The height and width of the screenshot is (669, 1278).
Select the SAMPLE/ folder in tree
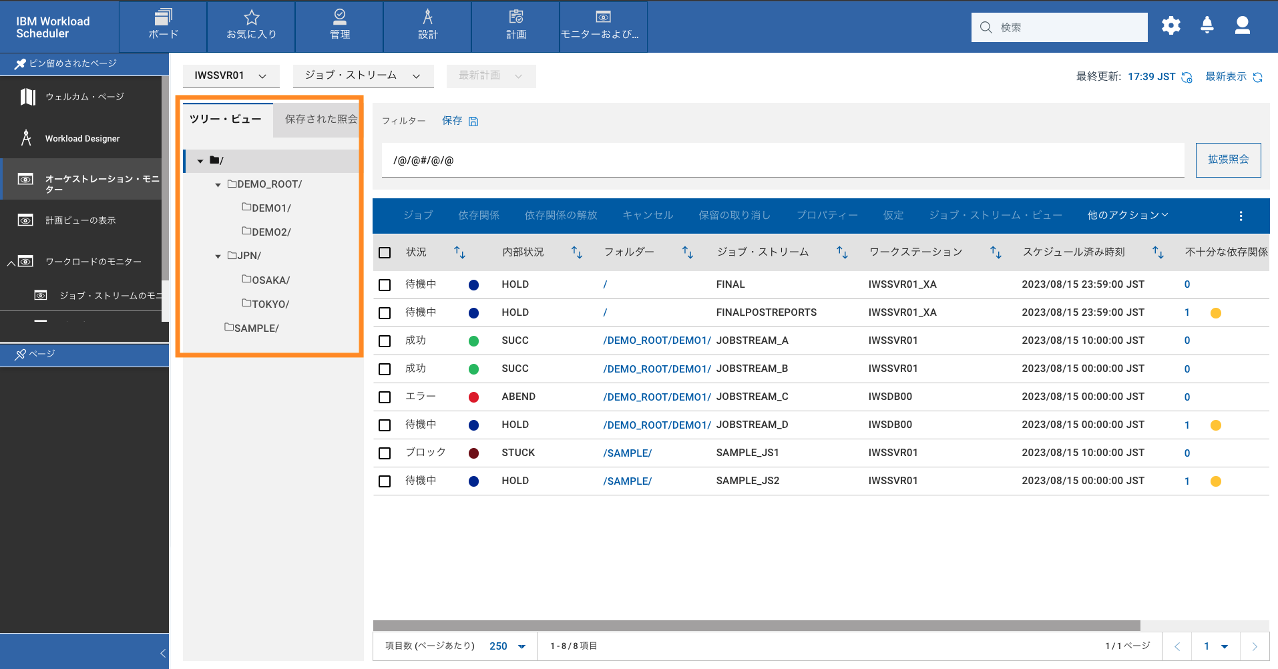pos(252,328)
